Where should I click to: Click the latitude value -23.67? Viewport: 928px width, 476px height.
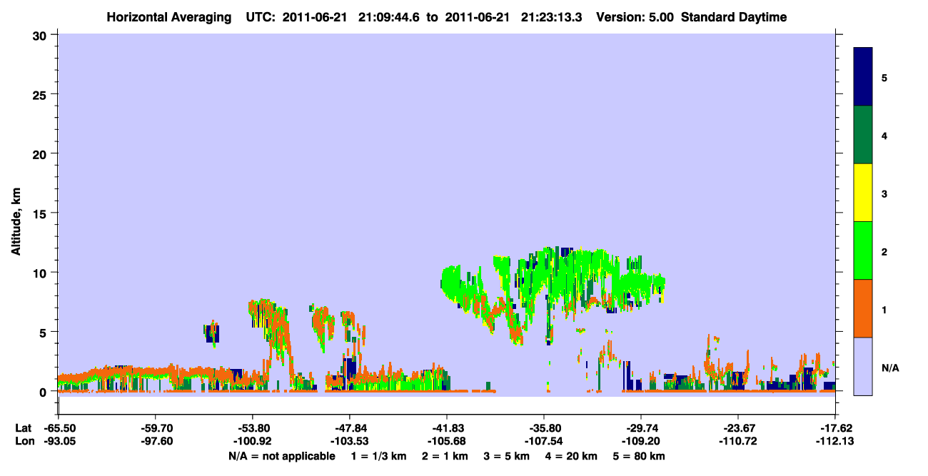pyautogui.click(x=737, y=428)
